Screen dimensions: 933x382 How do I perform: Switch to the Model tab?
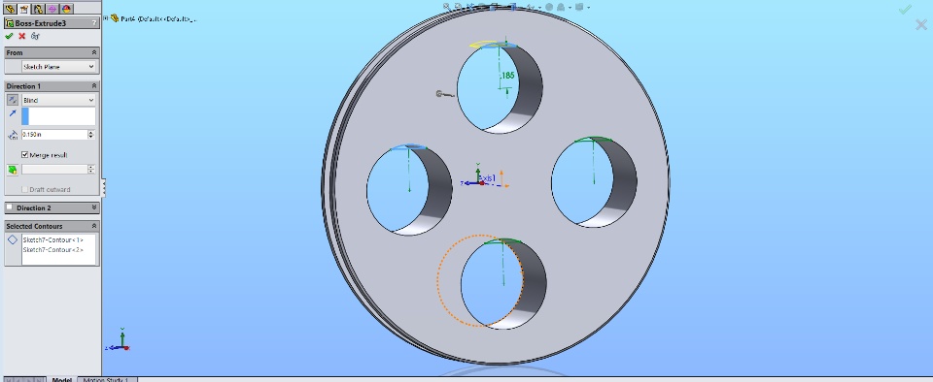click(62, 379)
